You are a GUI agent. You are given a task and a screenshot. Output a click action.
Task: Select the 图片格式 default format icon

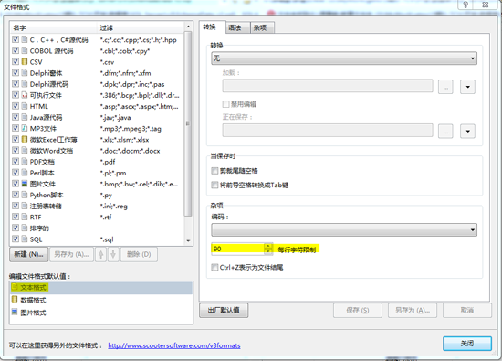click(15, 312)
